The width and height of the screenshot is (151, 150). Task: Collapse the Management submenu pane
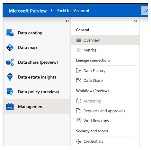pos(136,21)
